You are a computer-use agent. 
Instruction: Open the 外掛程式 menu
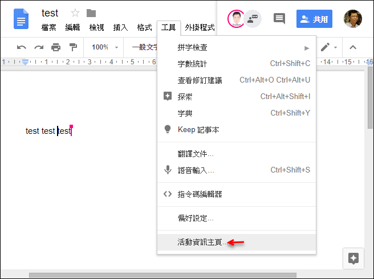(x=200, y=27)
